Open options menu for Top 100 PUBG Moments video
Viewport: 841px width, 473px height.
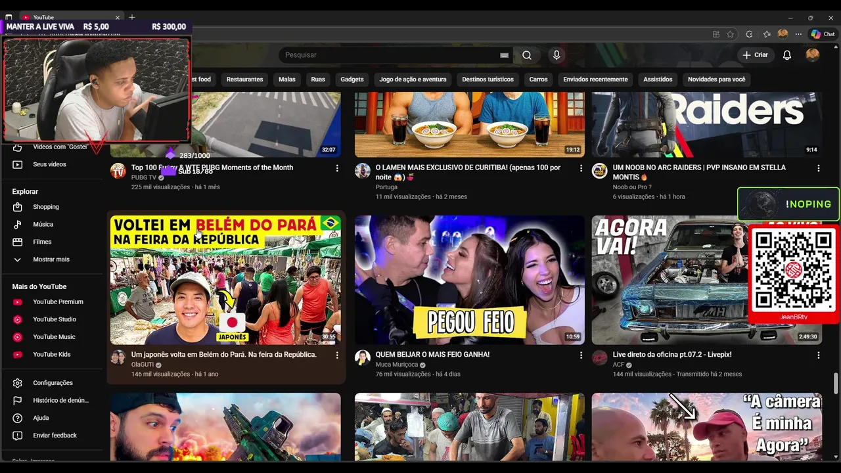[x=337, y=169]
